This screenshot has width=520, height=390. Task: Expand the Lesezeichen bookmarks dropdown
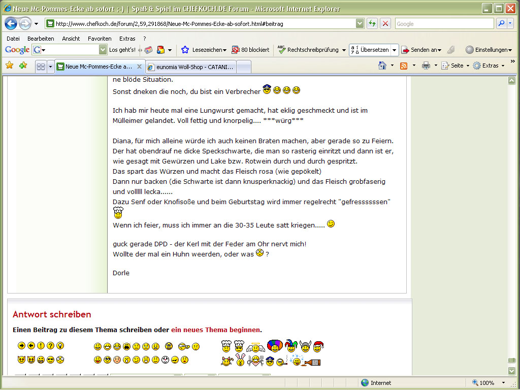click(x=224, y=50)
